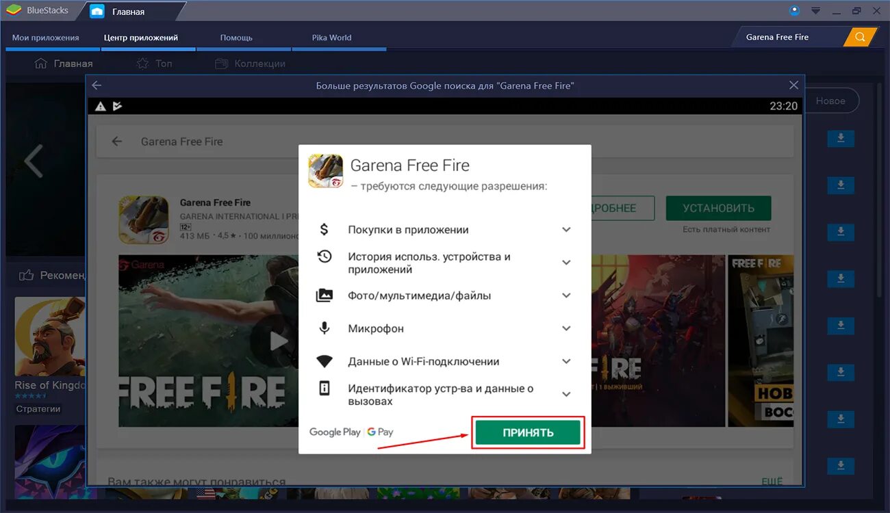
Task: Open the Помощь tab
Action: click(x=237, y=38)
